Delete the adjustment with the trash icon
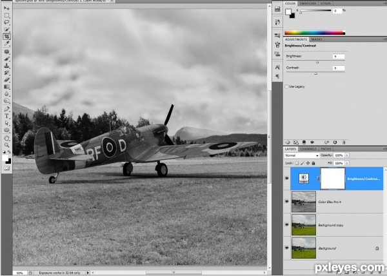Image resolution: width=387 pixels, height=276 pixels. 343,143
